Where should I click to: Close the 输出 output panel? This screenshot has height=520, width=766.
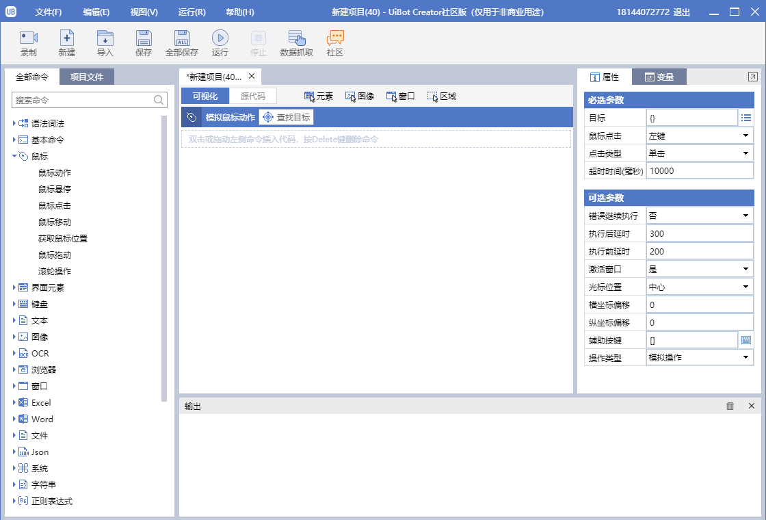pos(752,406)
